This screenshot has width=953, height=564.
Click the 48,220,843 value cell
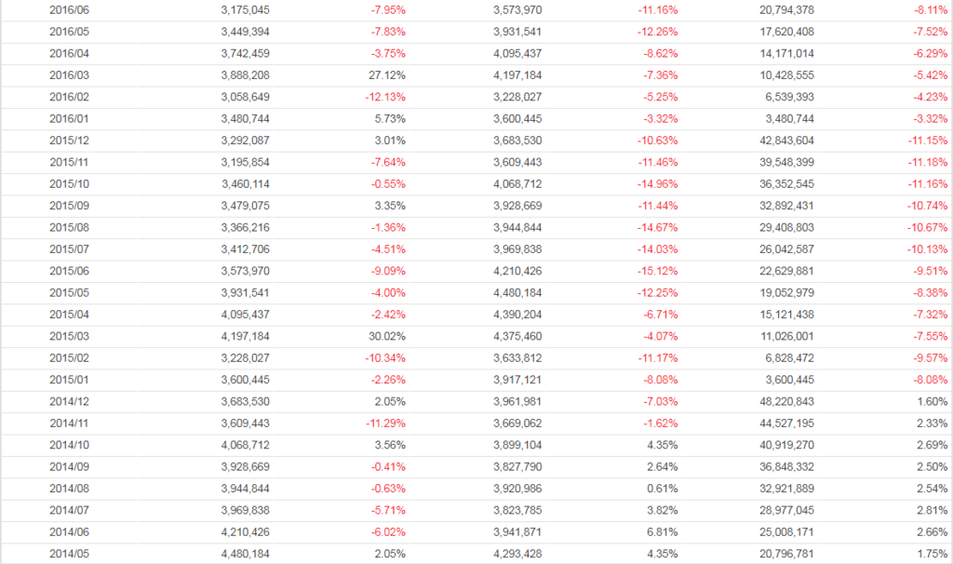782,401
